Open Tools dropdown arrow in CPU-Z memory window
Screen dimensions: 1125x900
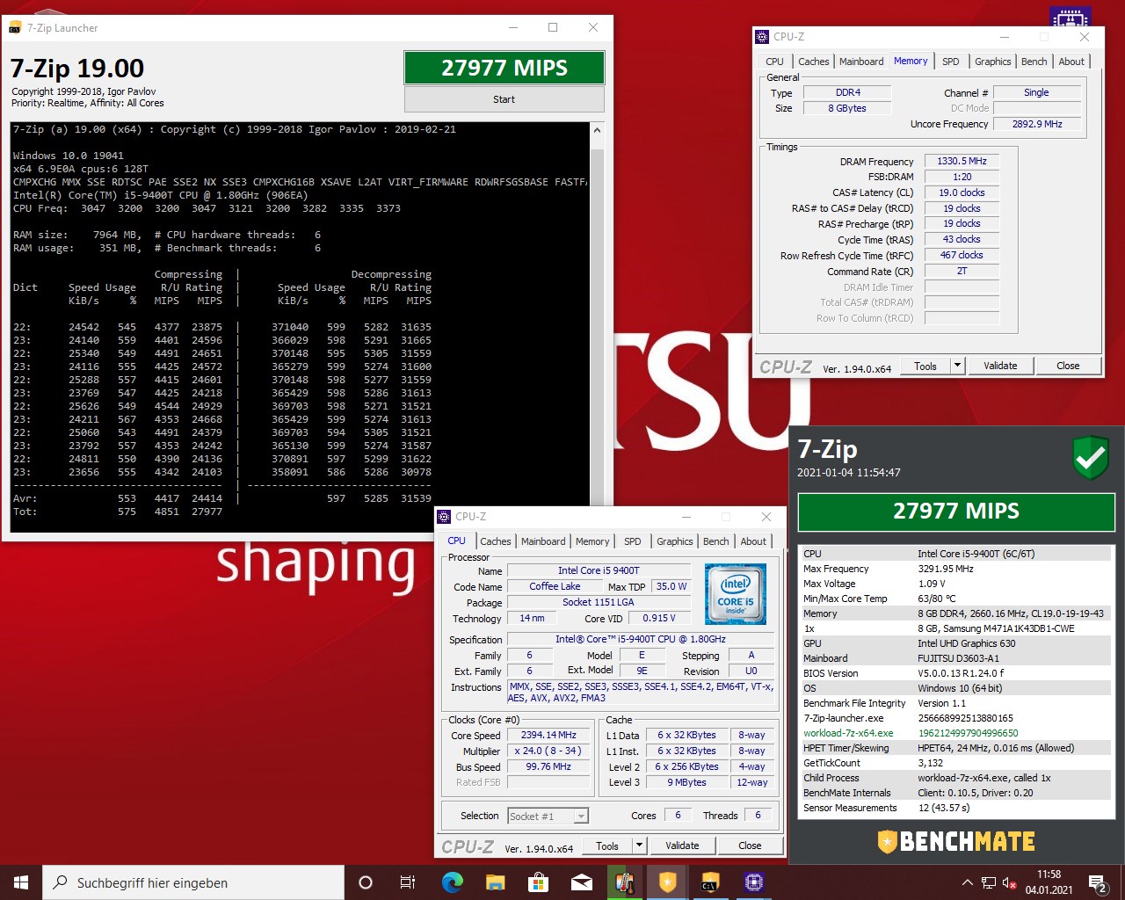(957, 366)
